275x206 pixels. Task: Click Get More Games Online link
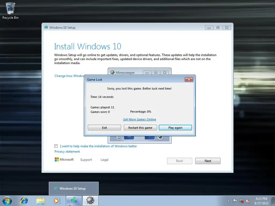point(139,119)
